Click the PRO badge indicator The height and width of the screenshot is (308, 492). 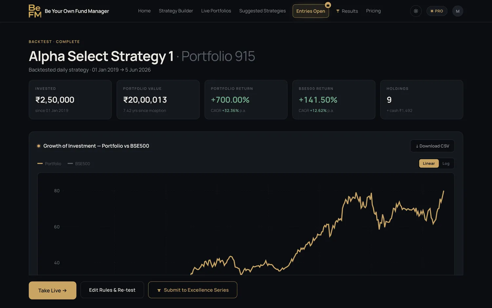click(x=437, y=11)
